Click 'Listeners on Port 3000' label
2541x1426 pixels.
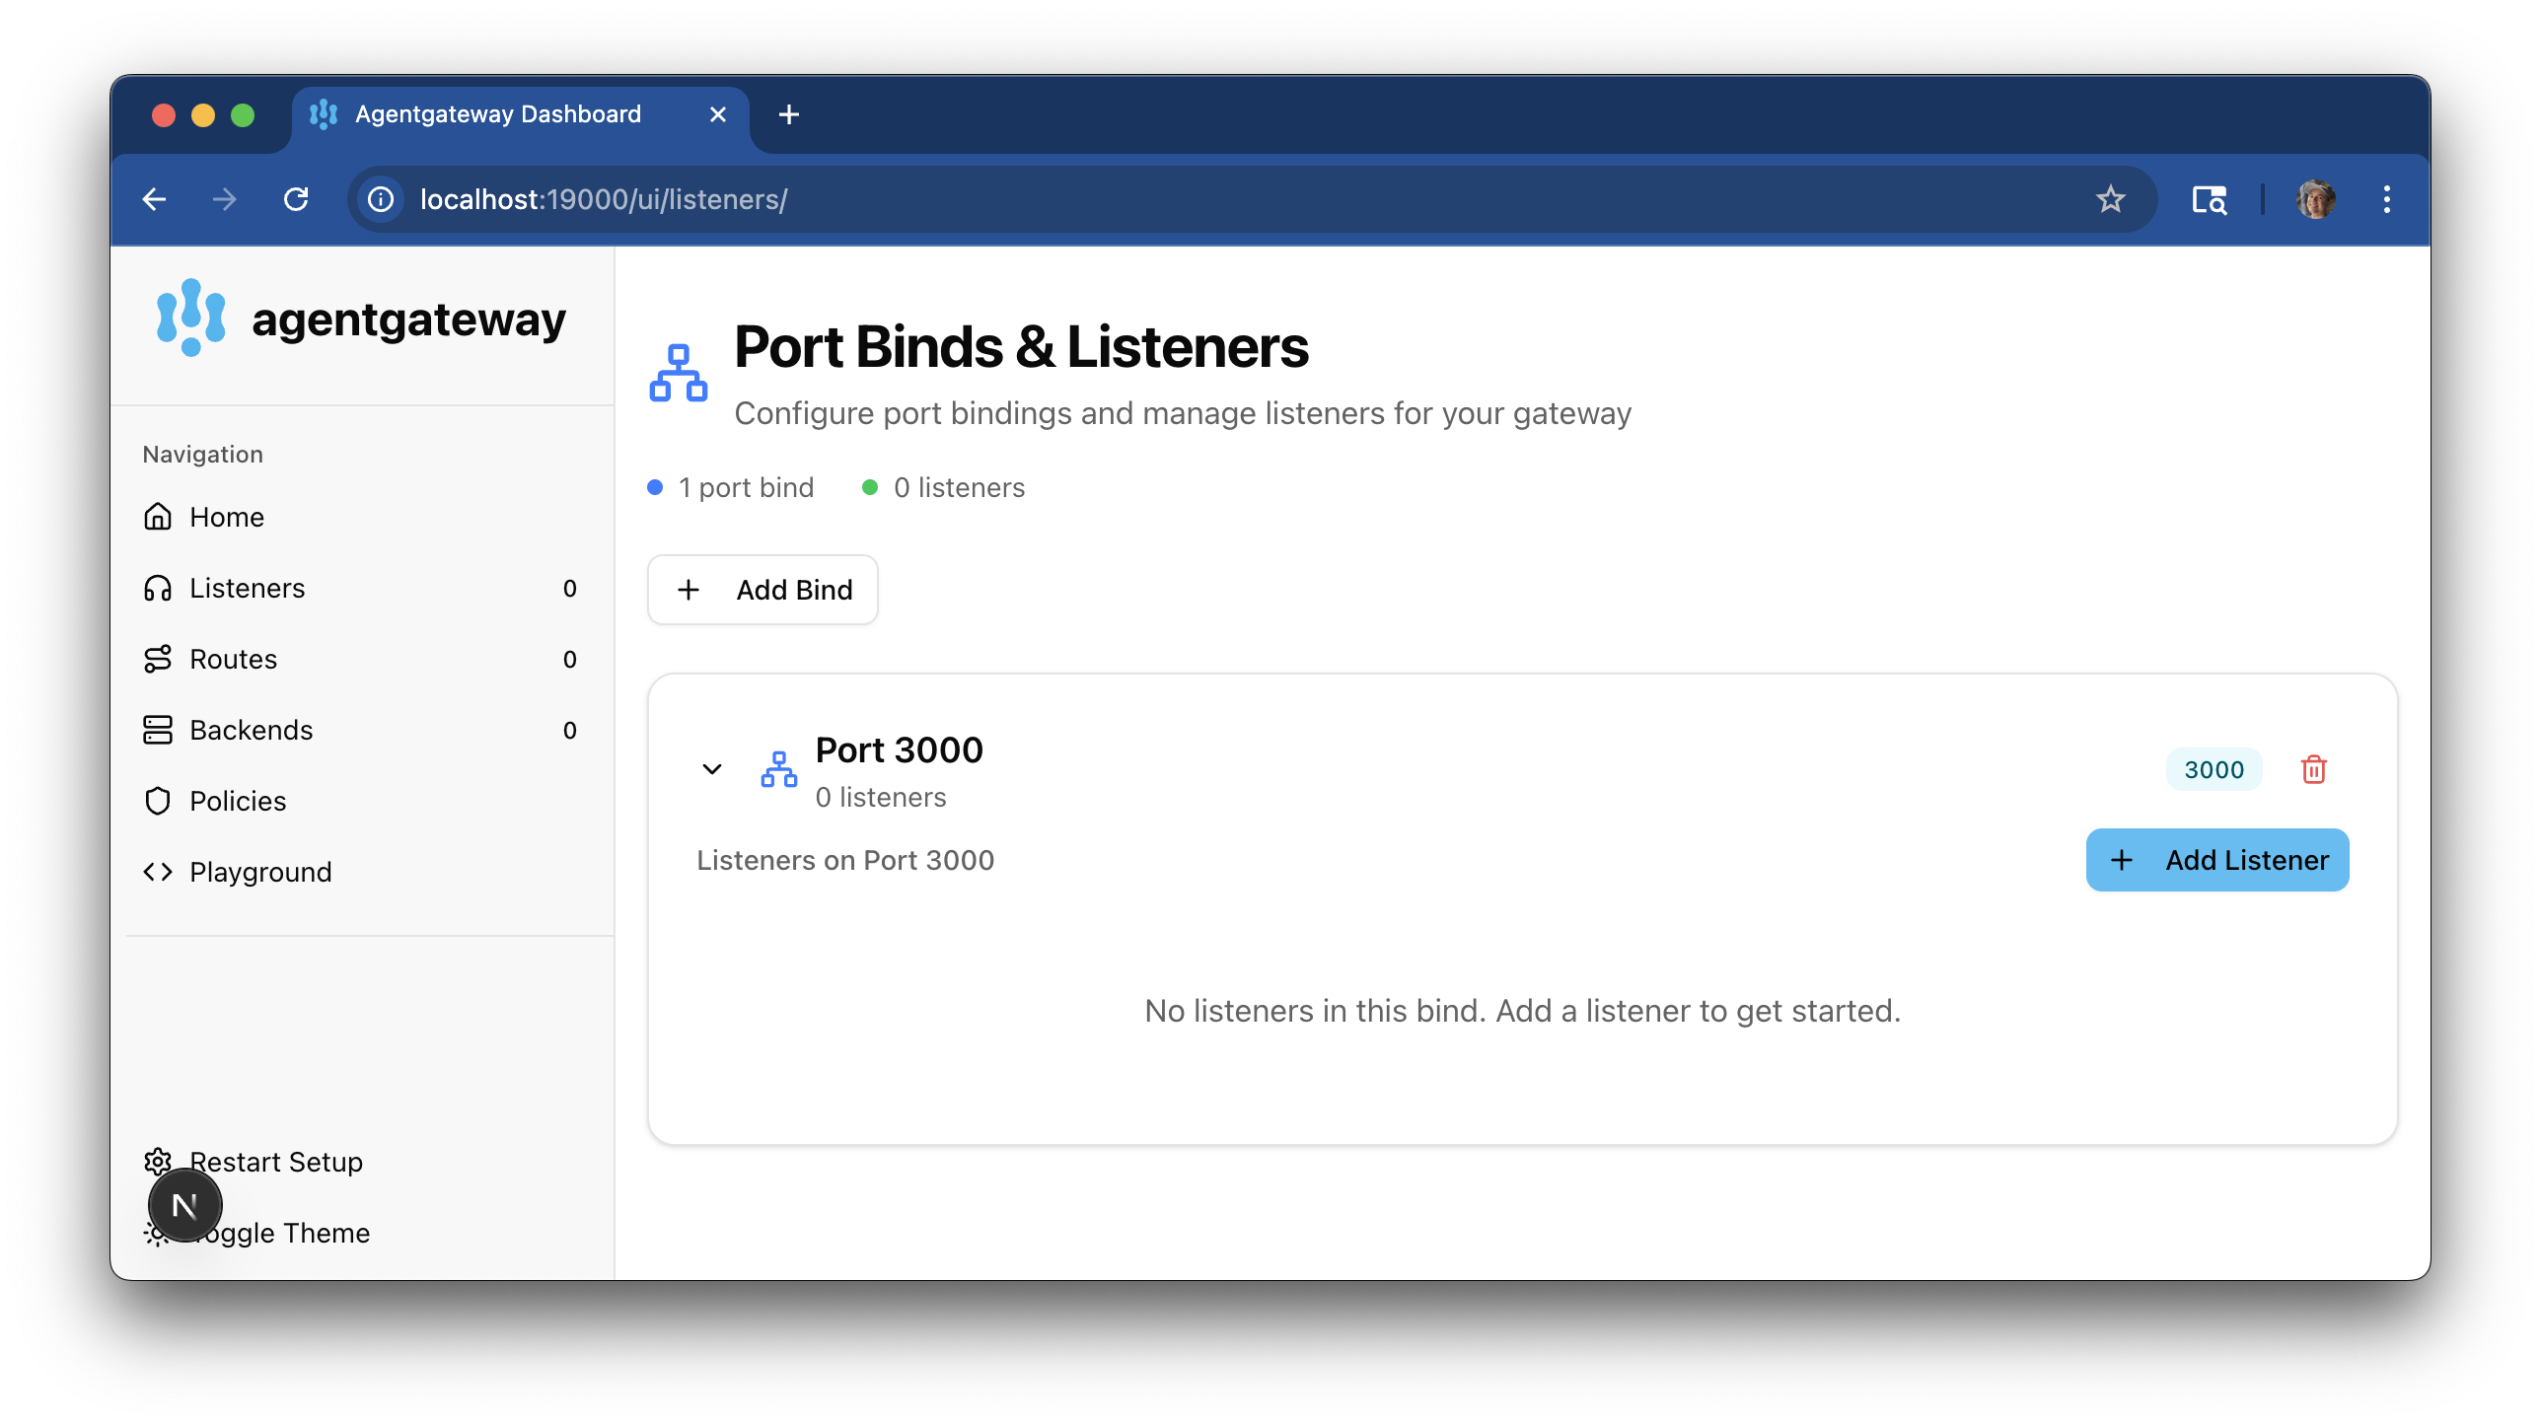click(x=845, y=861)
